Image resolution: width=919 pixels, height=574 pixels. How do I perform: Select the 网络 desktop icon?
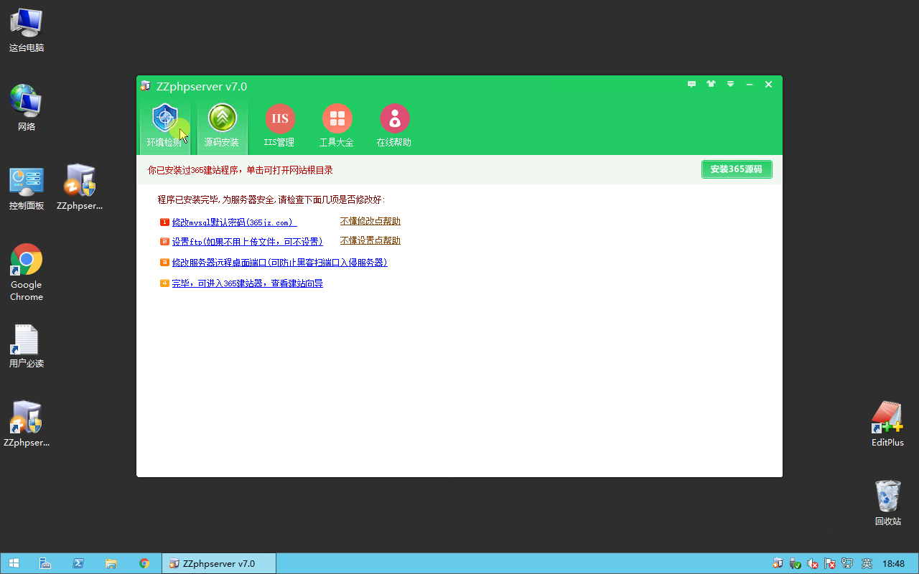[27, 108]
